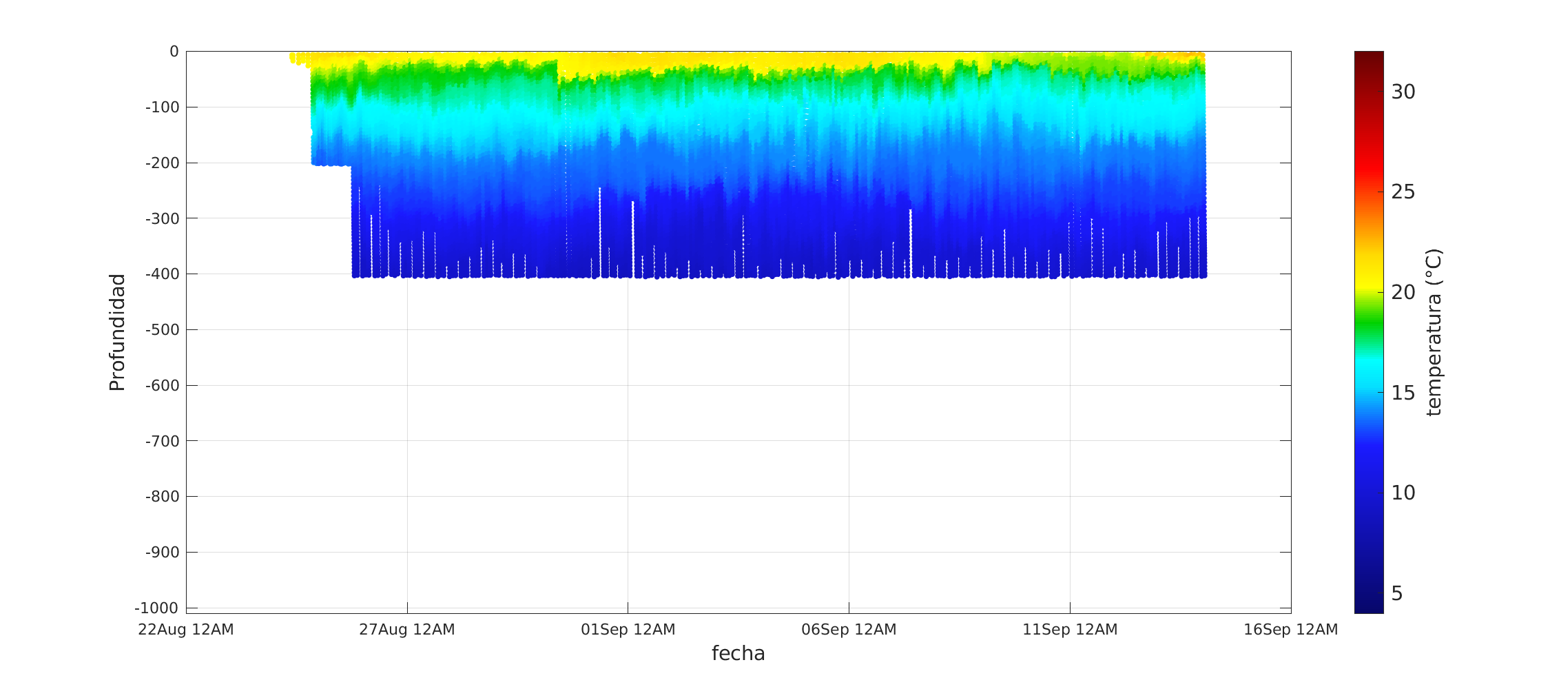Click the colorbar tick label '25'
The height and width of the screenshot is (689, 1550).
pyautogui.click(x=1403, y=192)
